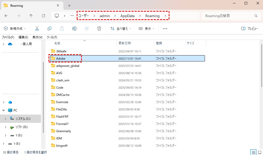Copy the selected Adobe folder
263x155 pixels.
[49, 29]
